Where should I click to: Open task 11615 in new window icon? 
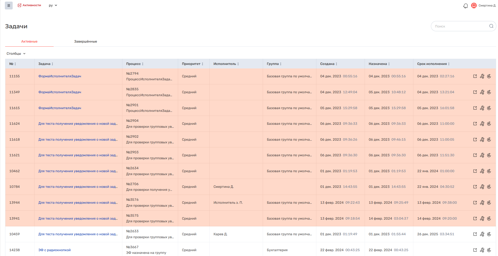click(x=475, y=108)
